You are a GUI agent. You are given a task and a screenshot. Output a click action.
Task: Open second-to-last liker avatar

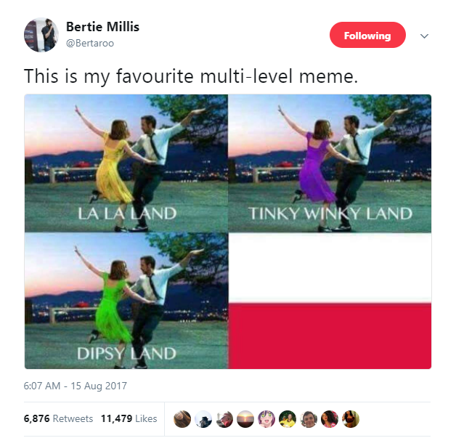coord(330,419)
